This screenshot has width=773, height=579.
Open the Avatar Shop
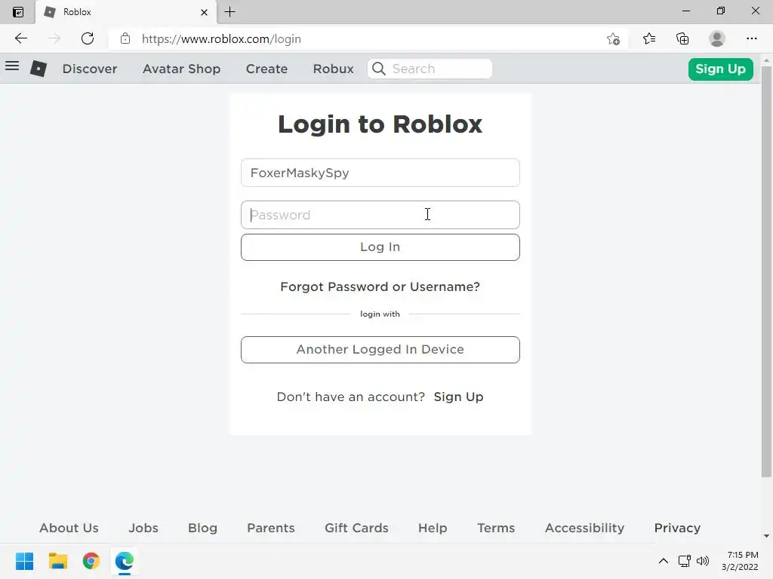181,69
